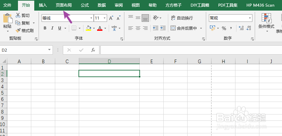The height and width of the screenshot is (136, 282).
Task: Set top vertical alignment
Action: pos(131,17)
